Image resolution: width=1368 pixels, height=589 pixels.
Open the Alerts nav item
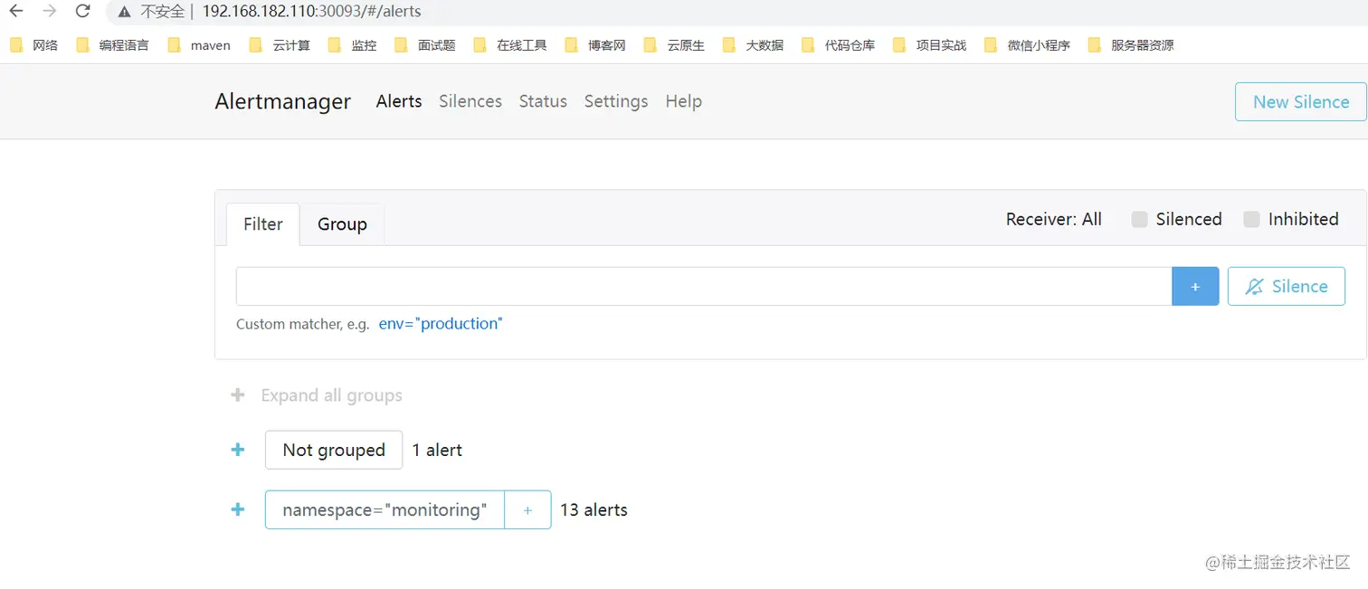click(x=399, y=101)
